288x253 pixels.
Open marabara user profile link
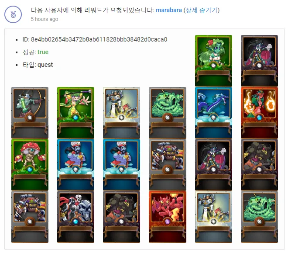[168, 10]
